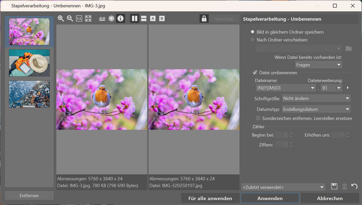The image size is (362, 205).
Task: Select the snowy village thumbnail
Action: (x=29, y=94)
